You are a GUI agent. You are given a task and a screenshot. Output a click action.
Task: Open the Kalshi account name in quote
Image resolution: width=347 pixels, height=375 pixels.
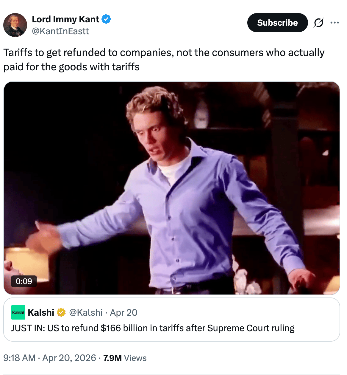[41, 312]
